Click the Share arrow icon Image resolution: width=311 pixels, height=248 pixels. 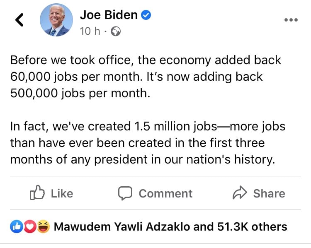pos(240,193)
